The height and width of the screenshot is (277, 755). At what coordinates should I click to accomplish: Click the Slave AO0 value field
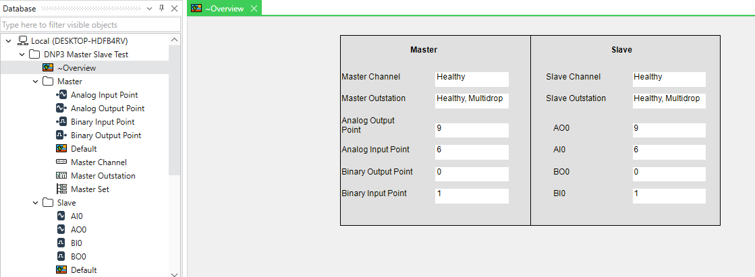pos(669,130)
